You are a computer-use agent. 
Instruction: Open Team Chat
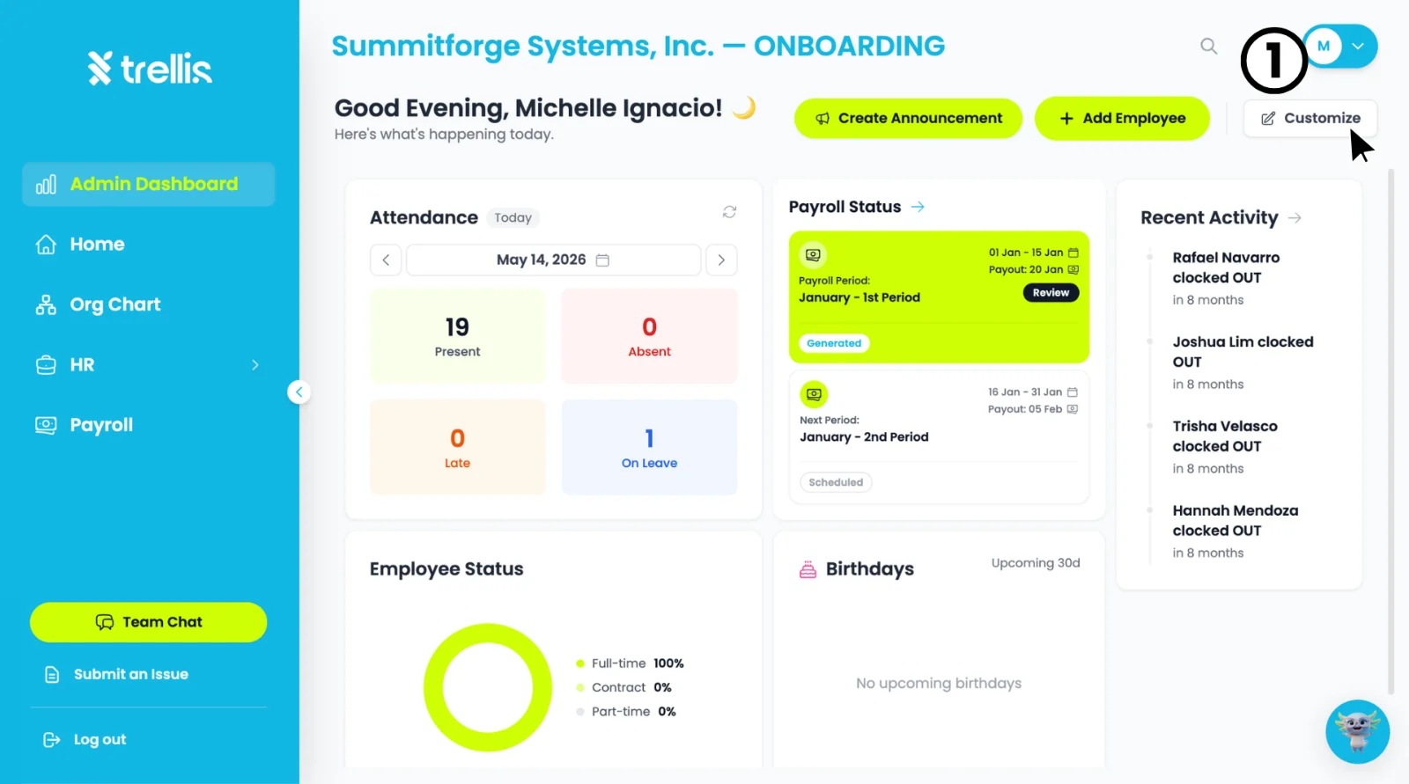[148, 622]
